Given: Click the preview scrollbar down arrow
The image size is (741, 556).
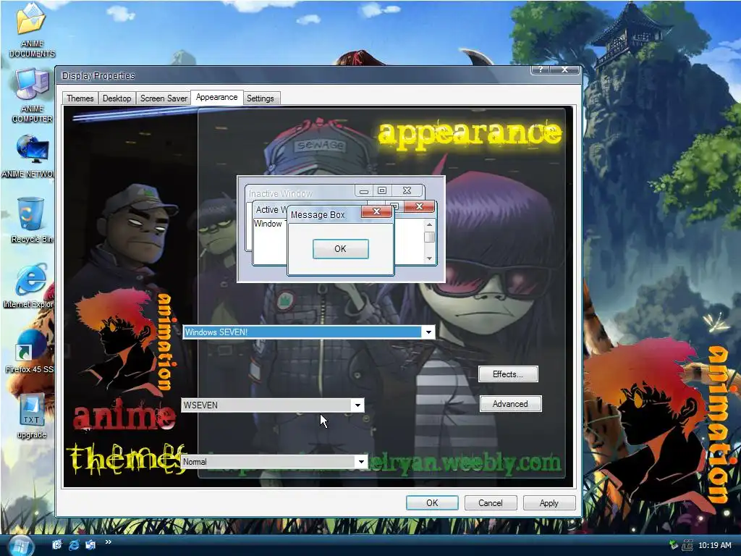Looking at the screenshot, I should 429,258.
